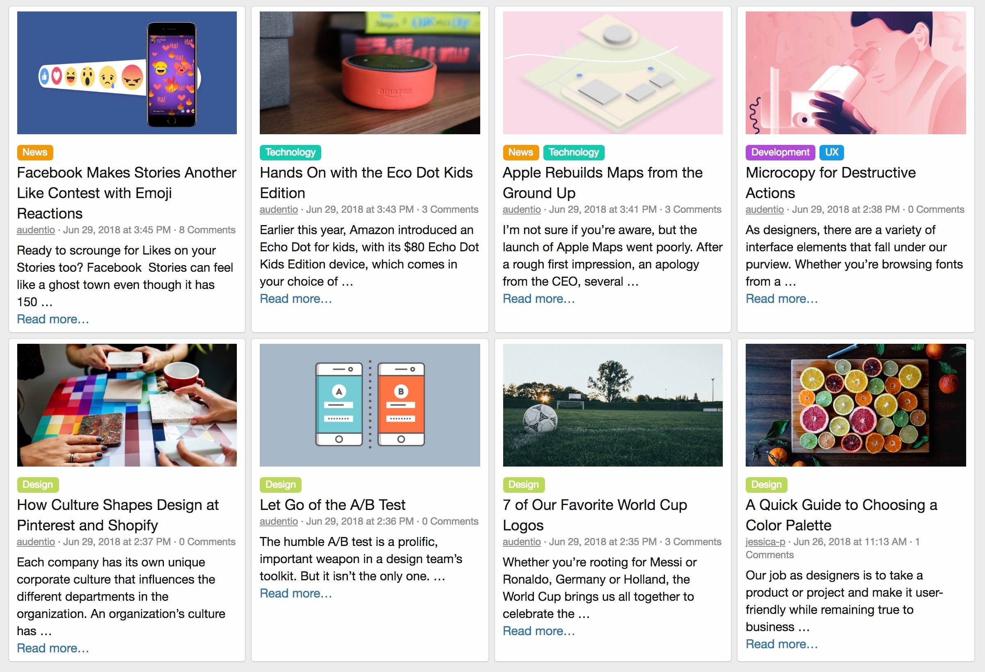Click Read more under Color Palette article

[781, 644]
